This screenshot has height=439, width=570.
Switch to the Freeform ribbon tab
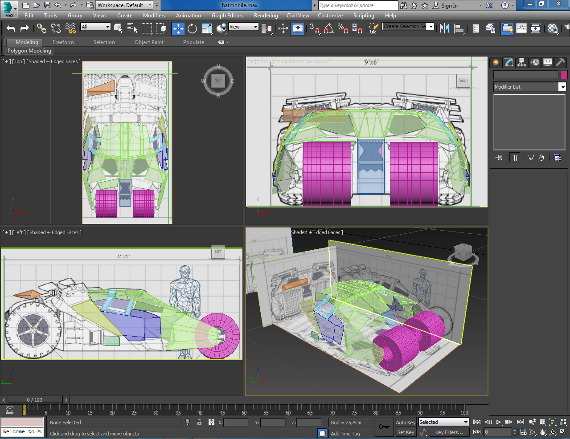[63, 42]
